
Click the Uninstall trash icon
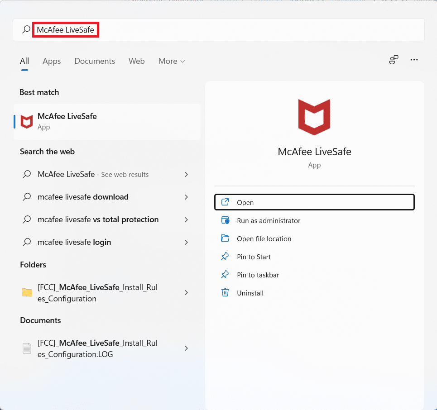(x=225, y=293)
